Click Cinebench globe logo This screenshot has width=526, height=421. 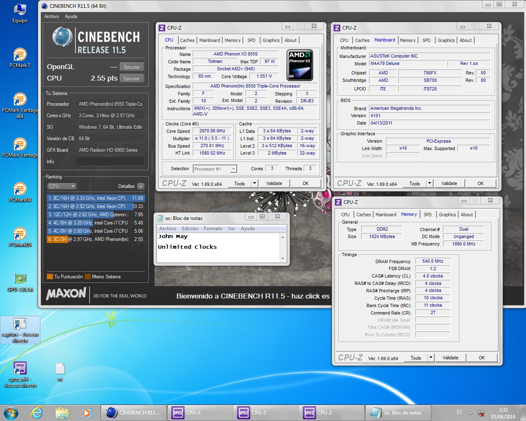62,37
